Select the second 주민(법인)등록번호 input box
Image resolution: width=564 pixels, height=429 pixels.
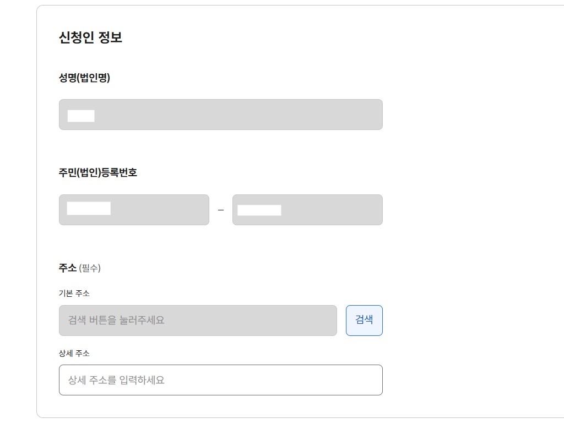(307, 210)
